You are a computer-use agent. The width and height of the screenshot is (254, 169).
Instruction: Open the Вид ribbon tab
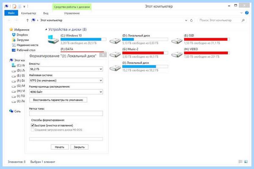coord(46,13)
